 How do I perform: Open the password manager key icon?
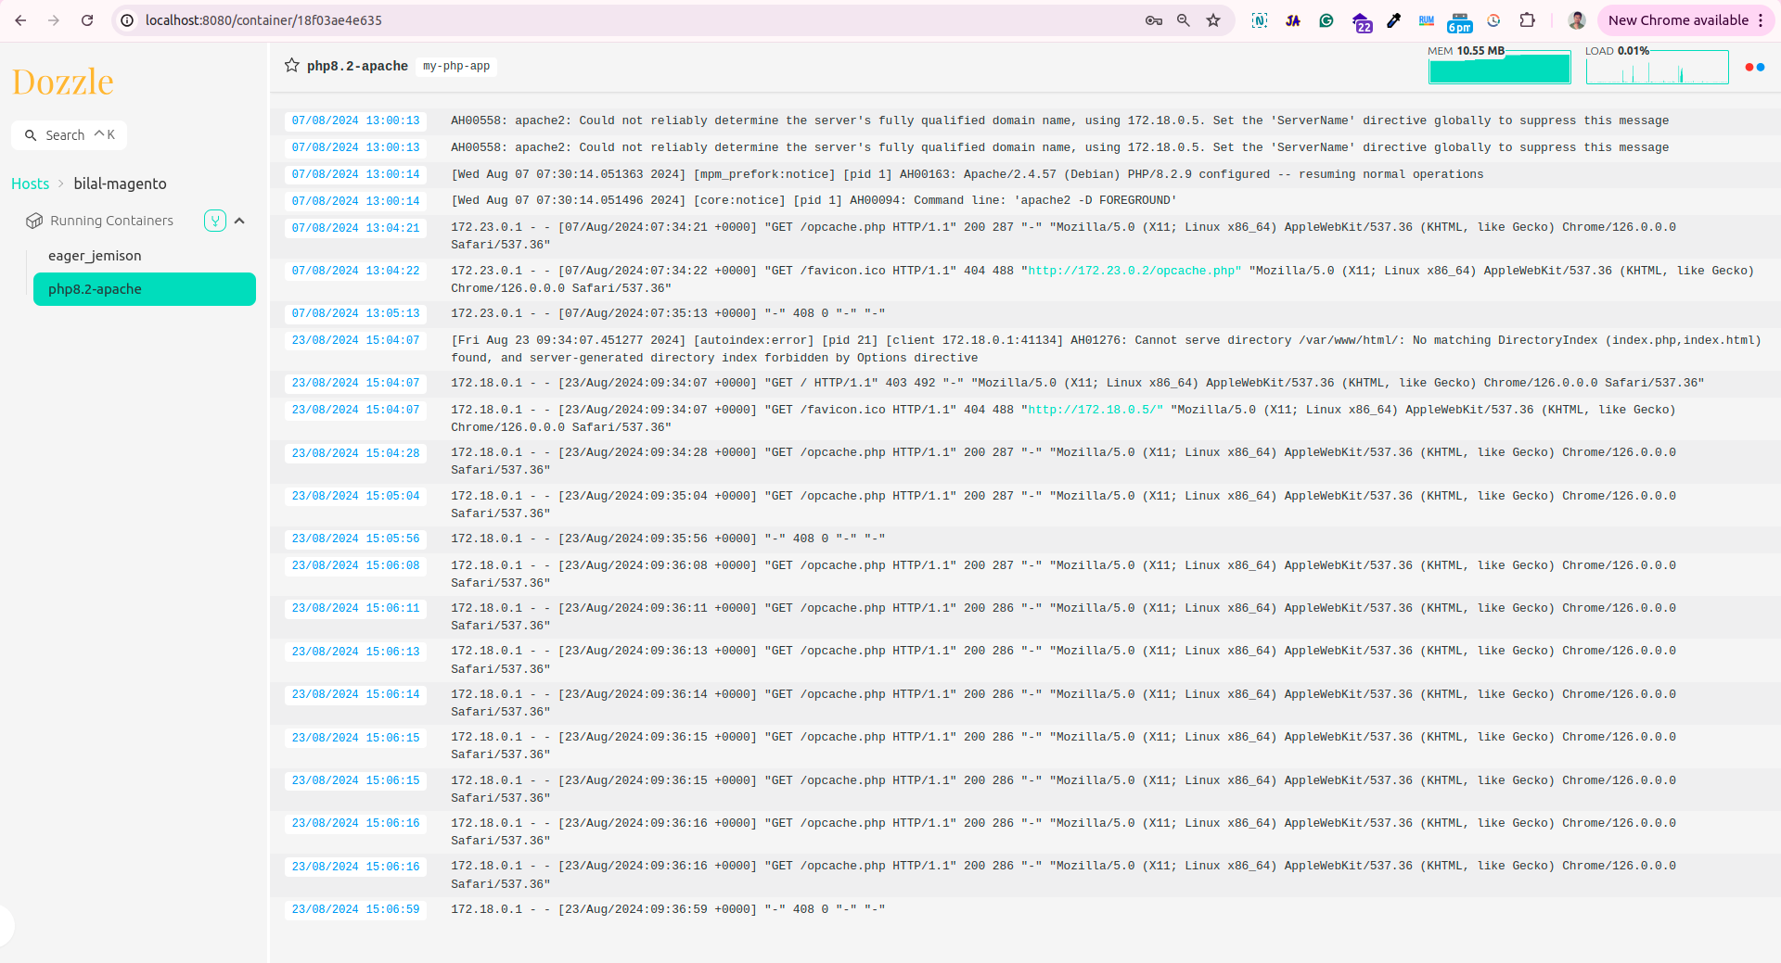click(x=1153, y=20)
